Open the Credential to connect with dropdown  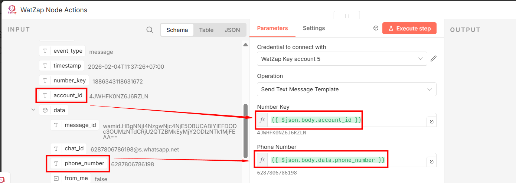point(342,59)
